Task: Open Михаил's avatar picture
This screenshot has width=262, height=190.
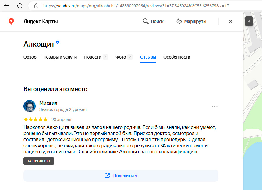Action: click(x=30, y=106)
